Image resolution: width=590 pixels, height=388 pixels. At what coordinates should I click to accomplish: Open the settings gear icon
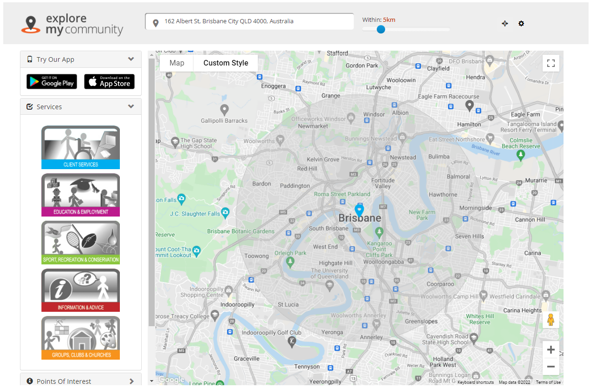point(521,23)
